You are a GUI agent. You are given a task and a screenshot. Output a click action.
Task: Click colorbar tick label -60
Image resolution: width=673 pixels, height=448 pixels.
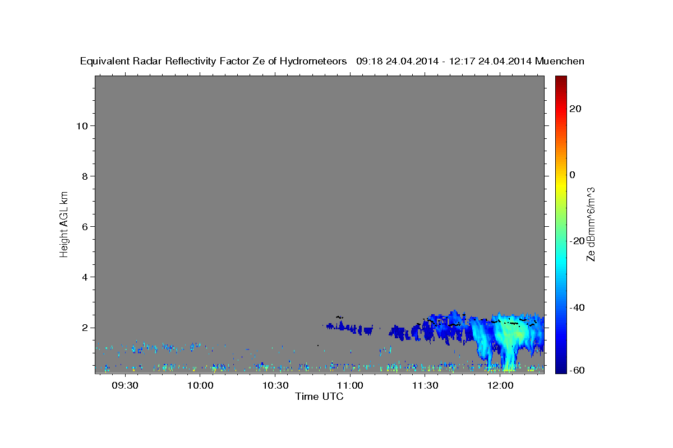coord(577,370)
